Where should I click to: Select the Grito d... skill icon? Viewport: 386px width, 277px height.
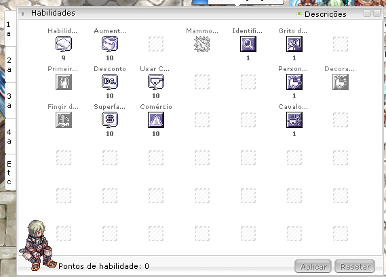coord(294,44)
